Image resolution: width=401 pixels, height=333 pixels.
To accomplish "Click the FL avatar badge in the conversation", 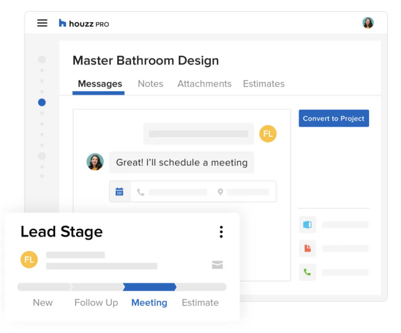I will 268,134.
